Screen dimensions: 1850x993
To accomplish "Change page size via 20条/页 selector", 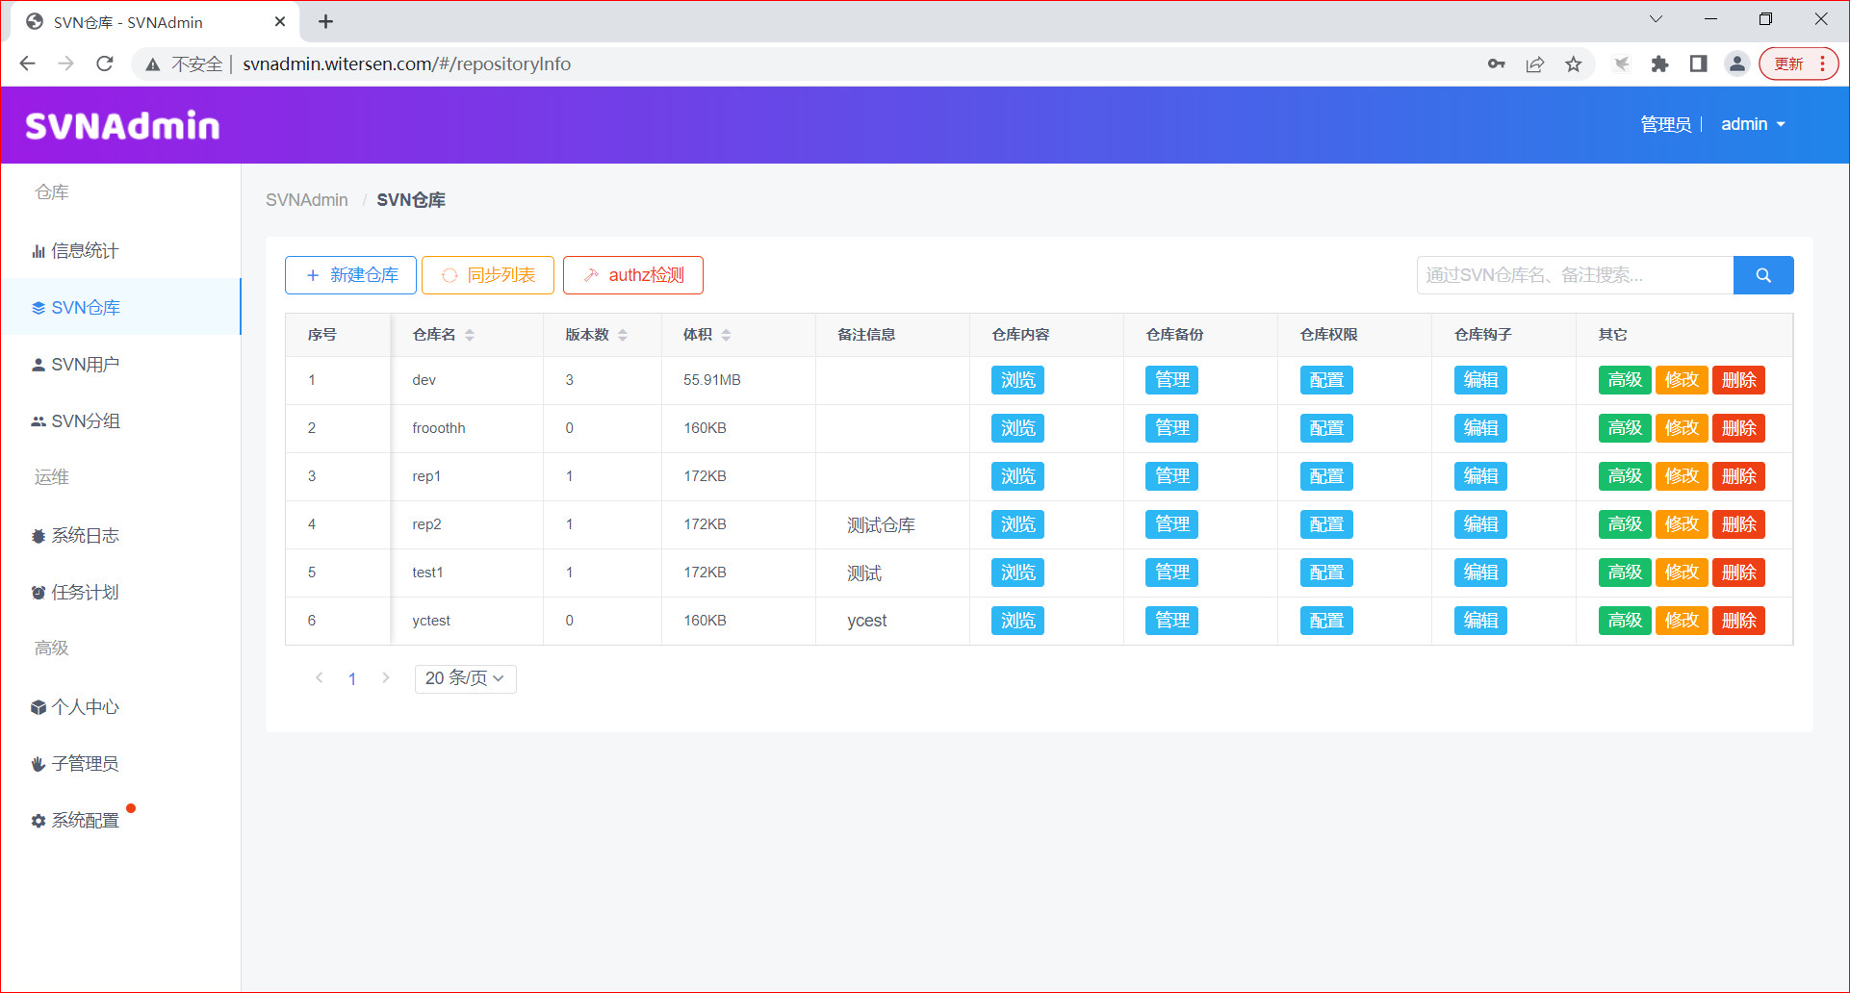I will pyautogui.click(x=465, y=678).
